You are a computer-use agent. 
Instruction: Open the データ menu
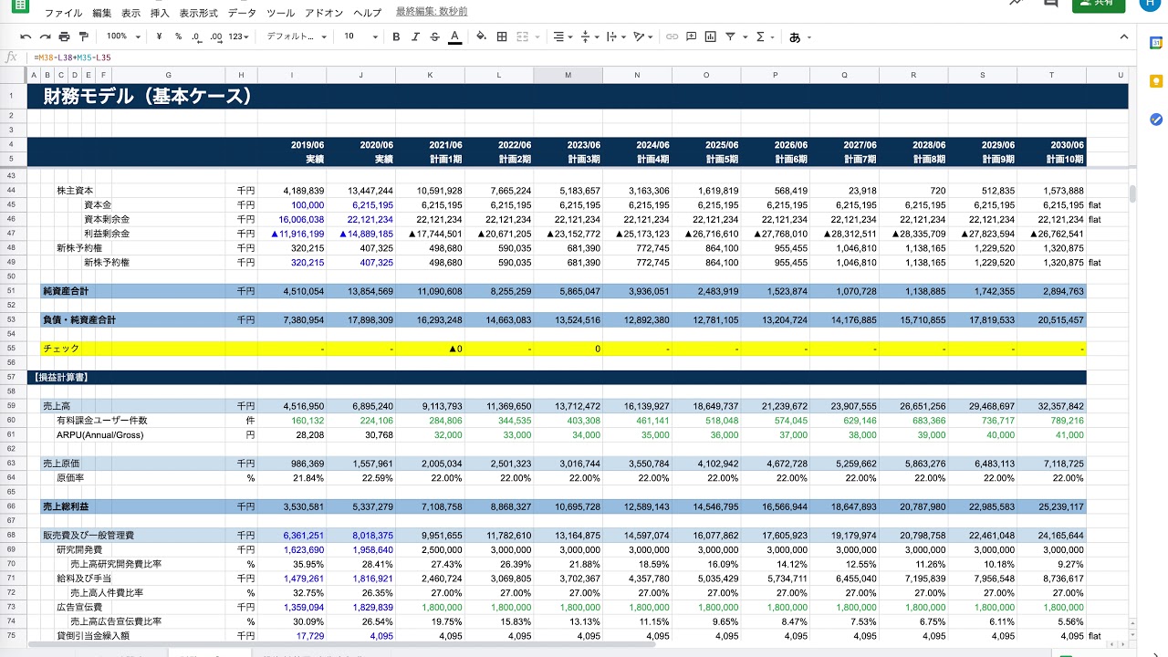[242, 13]
